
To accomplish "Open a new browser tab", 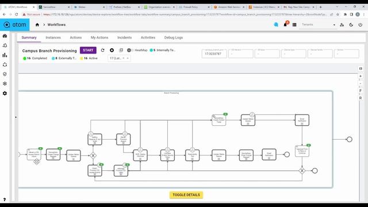I will (x=321, y=7).
